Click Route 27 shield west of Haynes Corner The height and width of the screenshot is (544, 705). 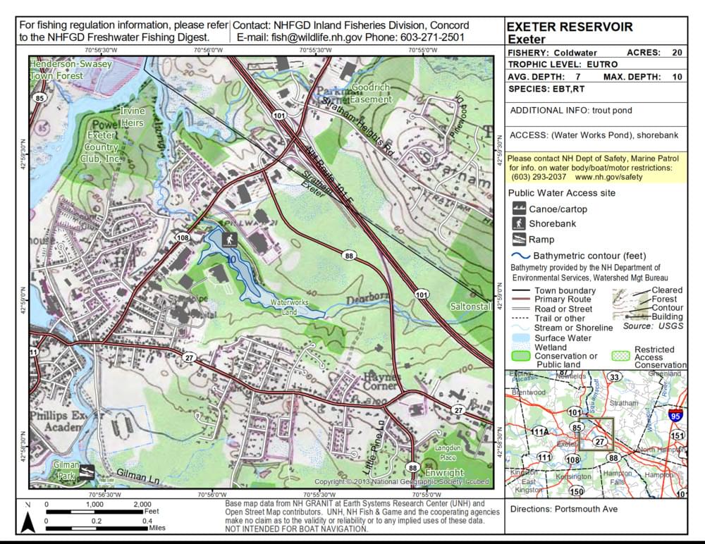[189, 358]
